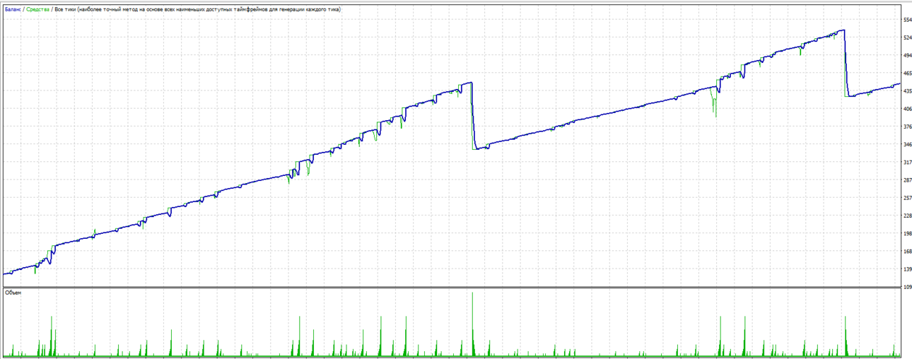Click the 109 axis value
This screenshot has width=912, height=359.
tap(907, 287)
